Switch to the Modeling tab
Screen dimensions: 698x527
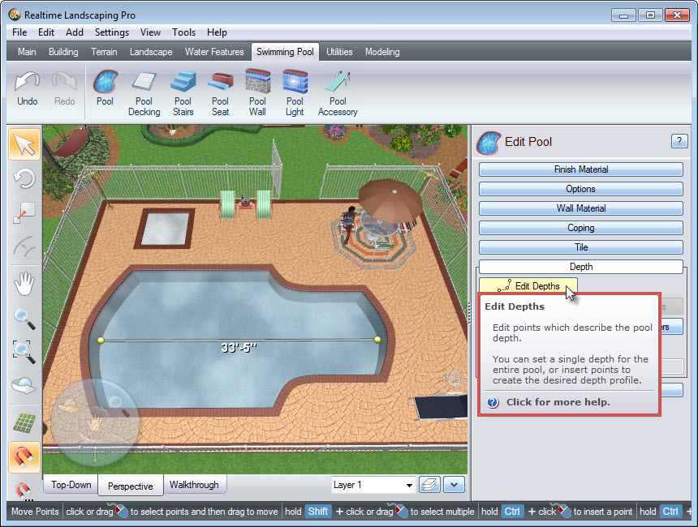(x=382, y=52)
